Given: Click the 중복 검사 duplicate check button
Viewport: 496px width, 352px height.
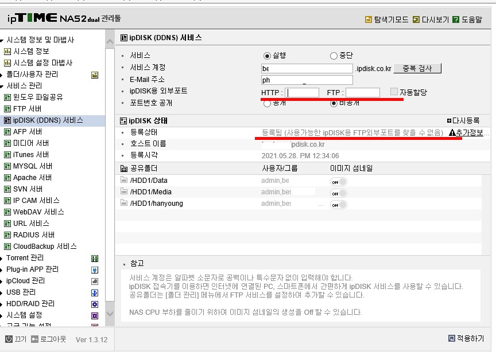Looking at the screenshot, I should click(417, 68).
